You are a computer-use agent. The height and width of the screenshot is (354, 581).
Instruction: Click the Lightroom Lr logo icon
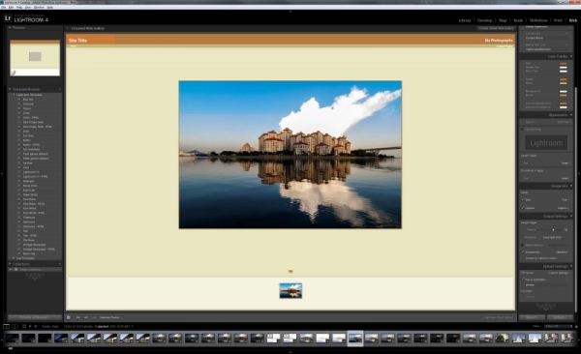coord(8,18)
